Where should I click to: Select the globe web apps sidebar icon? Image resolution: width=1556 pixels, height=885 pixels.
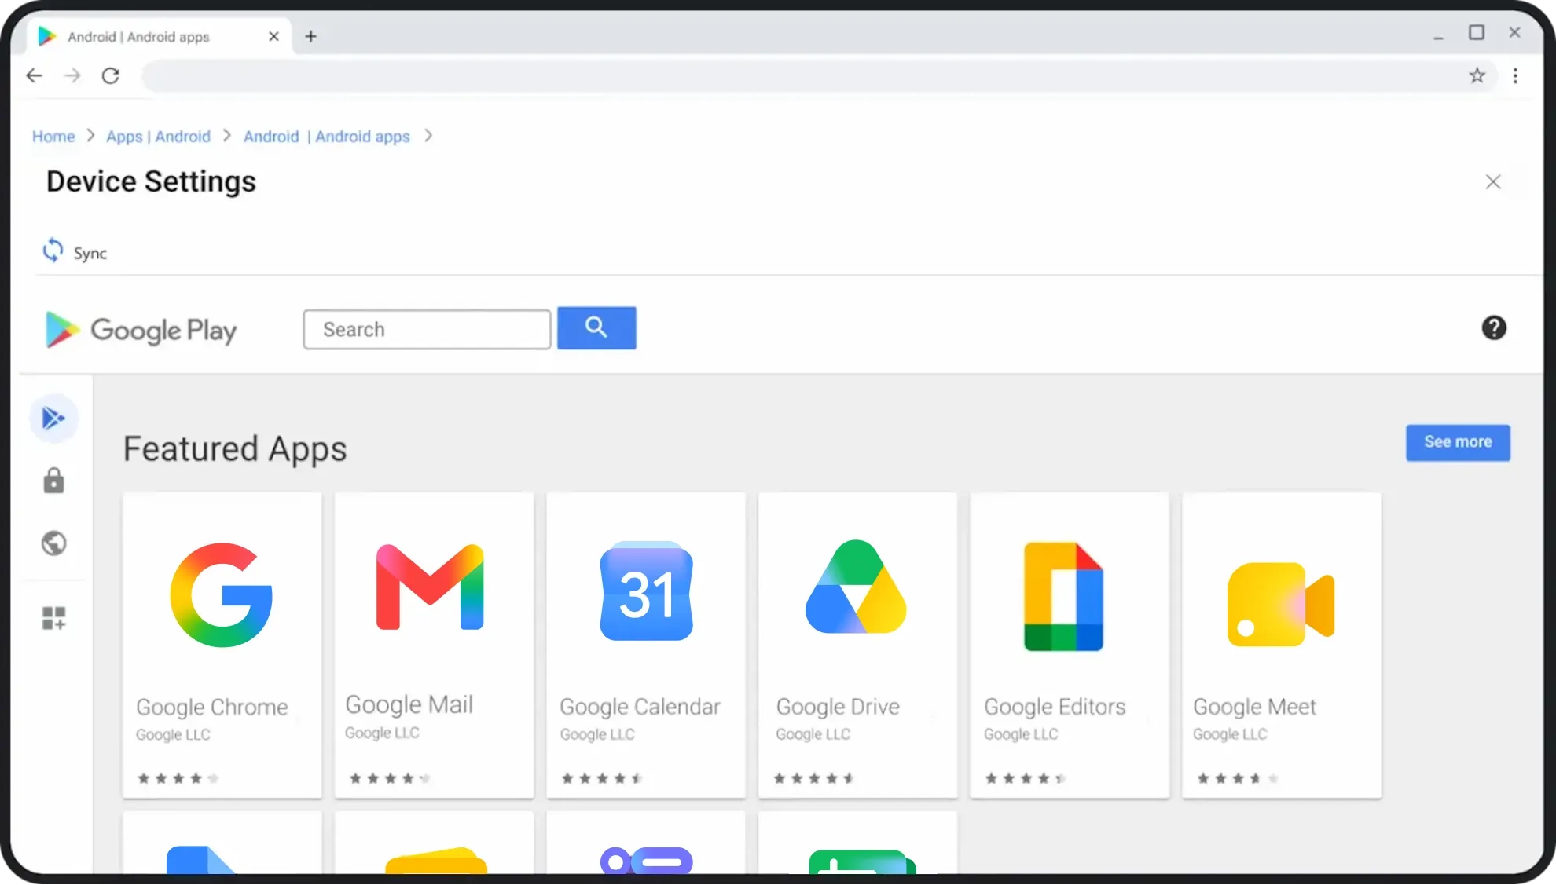[53, 543]
